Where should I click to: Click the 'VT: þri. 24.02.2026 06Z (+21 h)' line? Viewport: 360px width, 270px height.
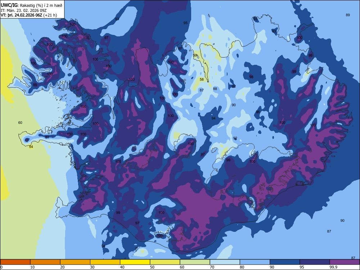[29, 15]
